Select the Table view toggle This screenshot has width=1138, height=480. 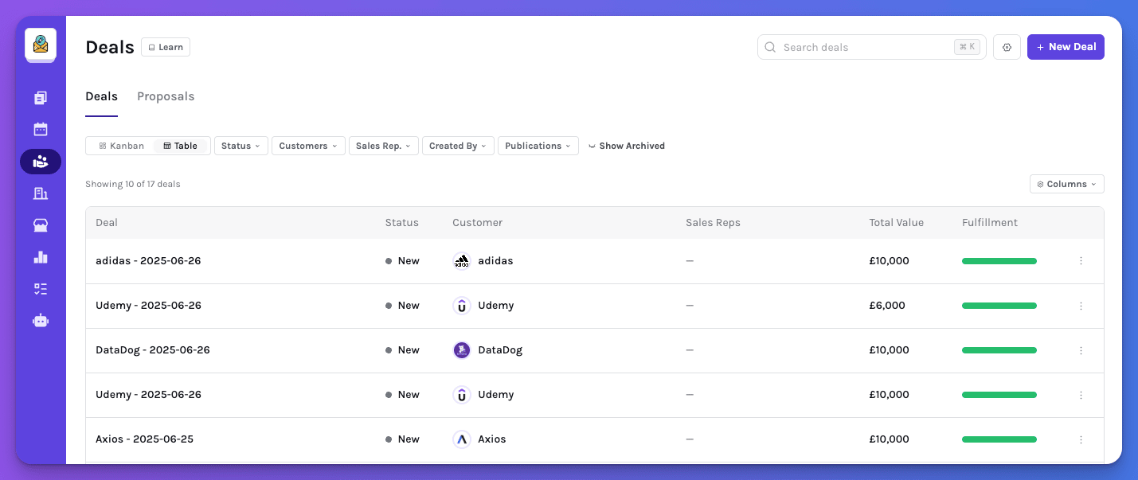click(x=181, y=146)
